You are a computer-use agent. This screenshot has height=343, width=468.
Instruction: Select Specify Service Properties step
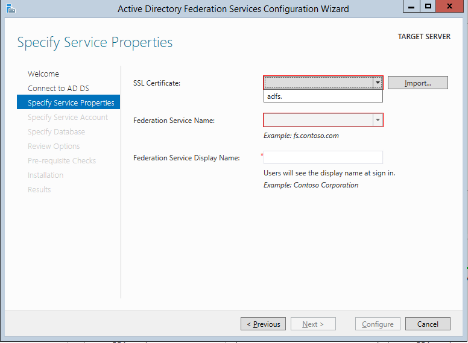point(71,103)
